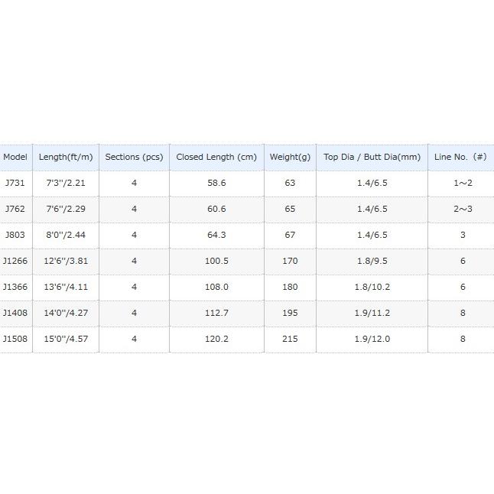Click the J1266 model cell

pos(15,262)
